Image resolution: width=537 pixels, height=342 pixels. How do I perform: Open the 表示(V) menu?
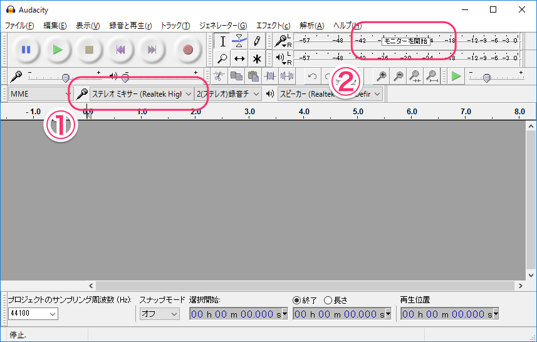click(x=88, y=25)
